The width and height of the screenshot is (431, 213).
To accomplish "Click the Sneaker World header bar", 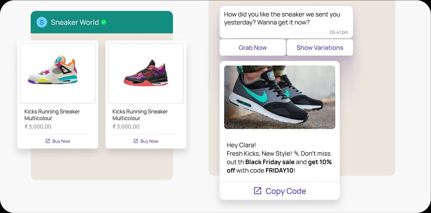I will coord(102,22).
